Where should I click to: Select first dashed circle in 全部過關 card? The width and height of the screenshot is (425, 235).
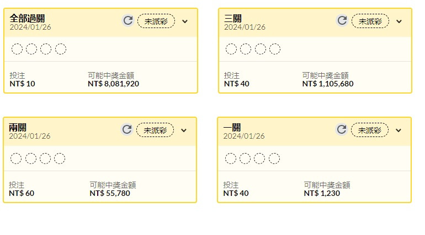pos(17,49)
